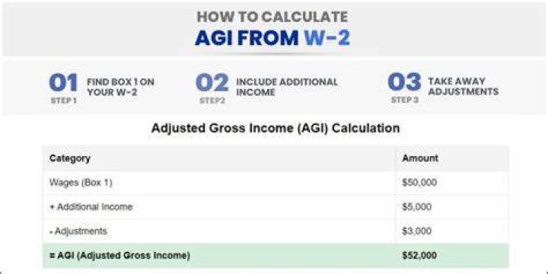Screen dimensions: 548x274
Task: Select the $5,000 additional income cell
Action: [x=417, y=207]
